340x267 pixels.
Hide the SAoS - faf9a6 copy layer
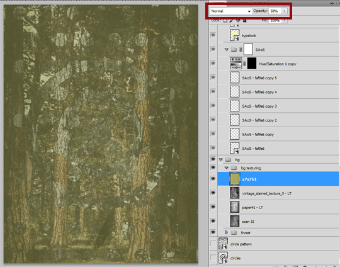(x=213, y=133)
